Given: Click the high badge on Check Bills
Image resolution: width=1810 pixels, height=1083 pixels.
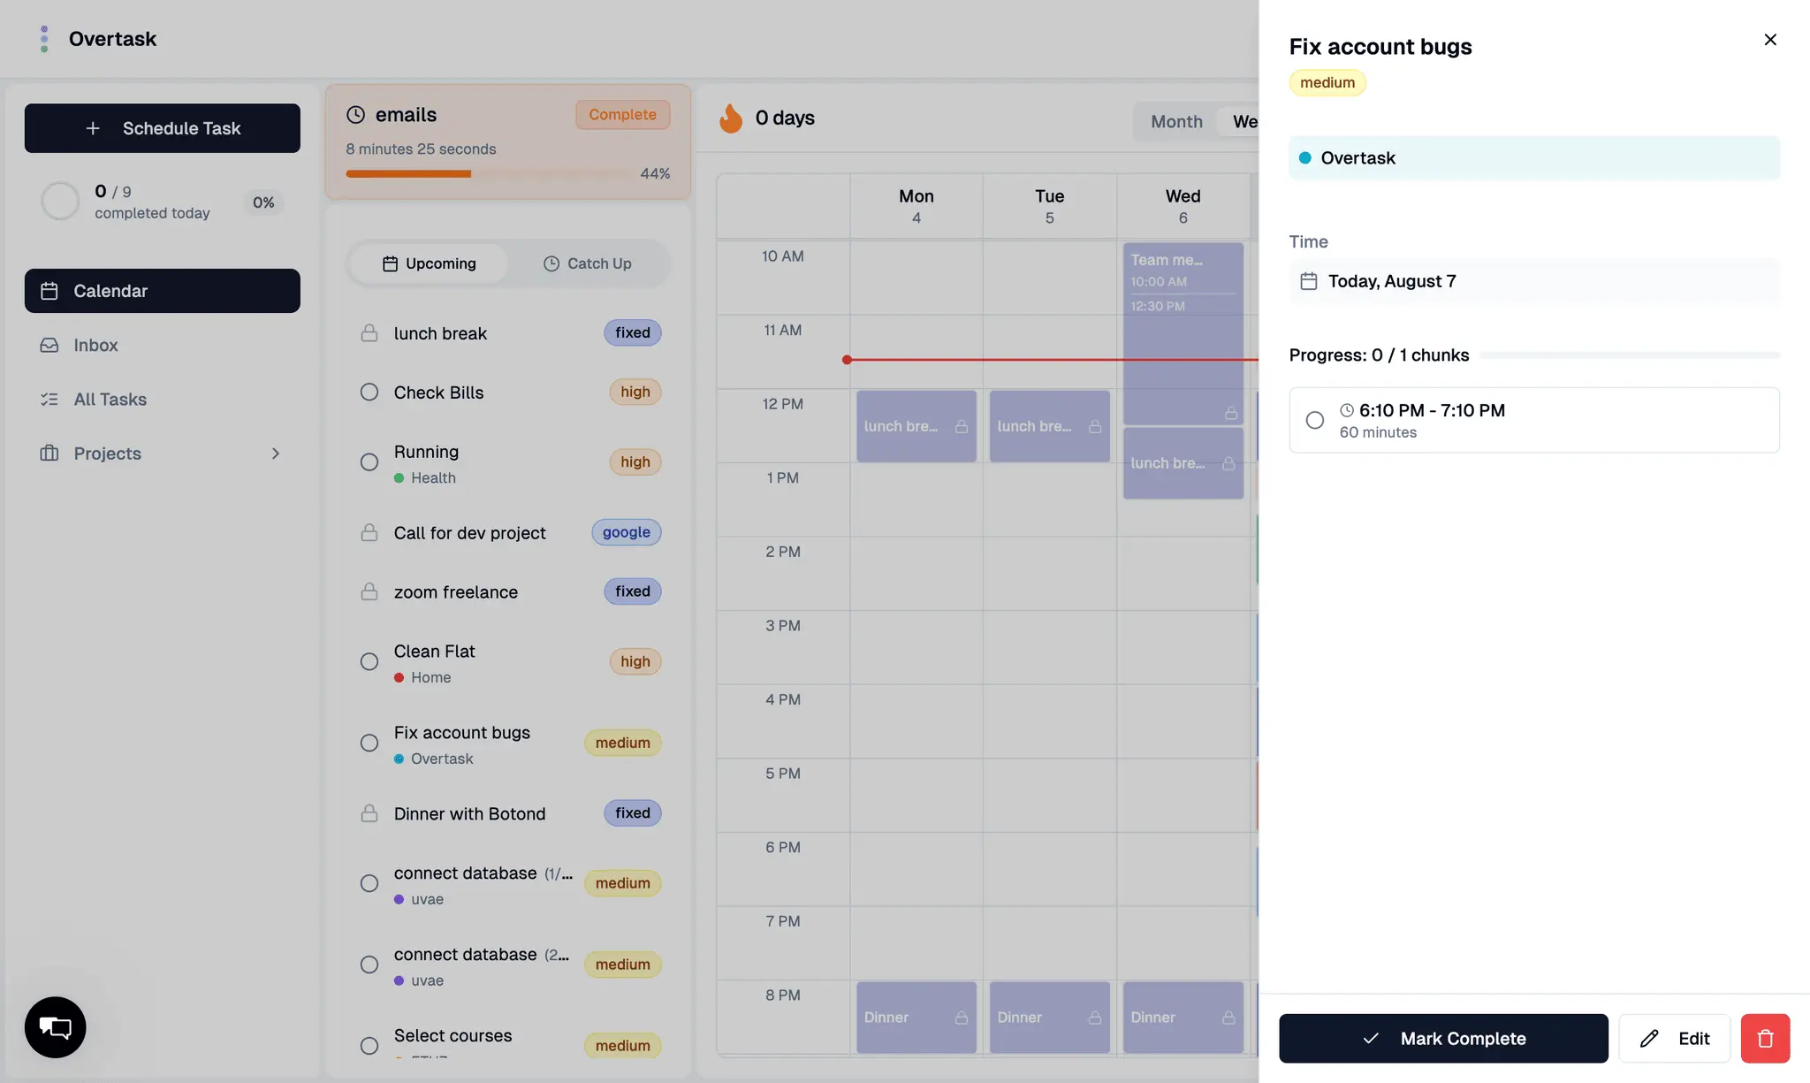Looking at the screenshot, I should pos(635,392).
